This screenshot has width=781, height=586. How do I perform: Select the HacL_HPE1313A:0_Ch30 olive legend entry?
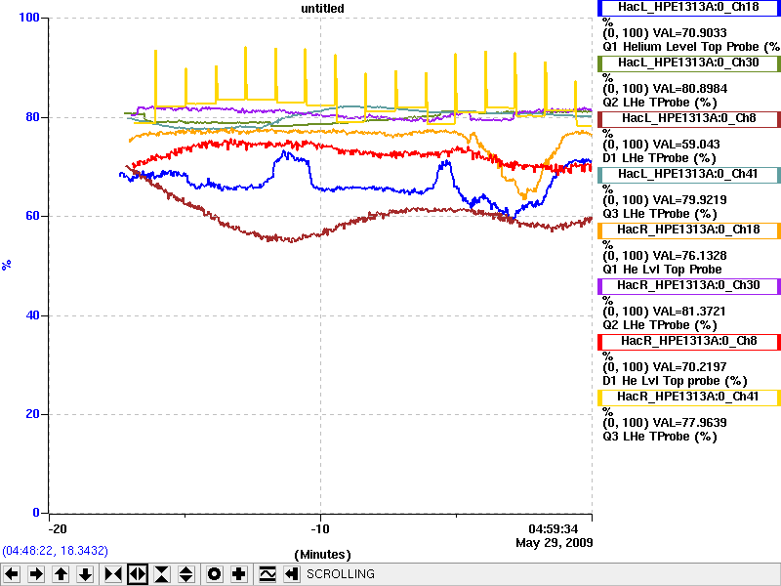coord(688,63)
